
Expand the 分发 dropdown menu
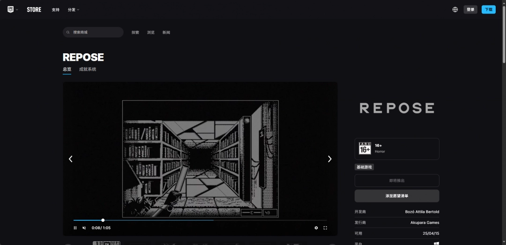click(73, 9)
